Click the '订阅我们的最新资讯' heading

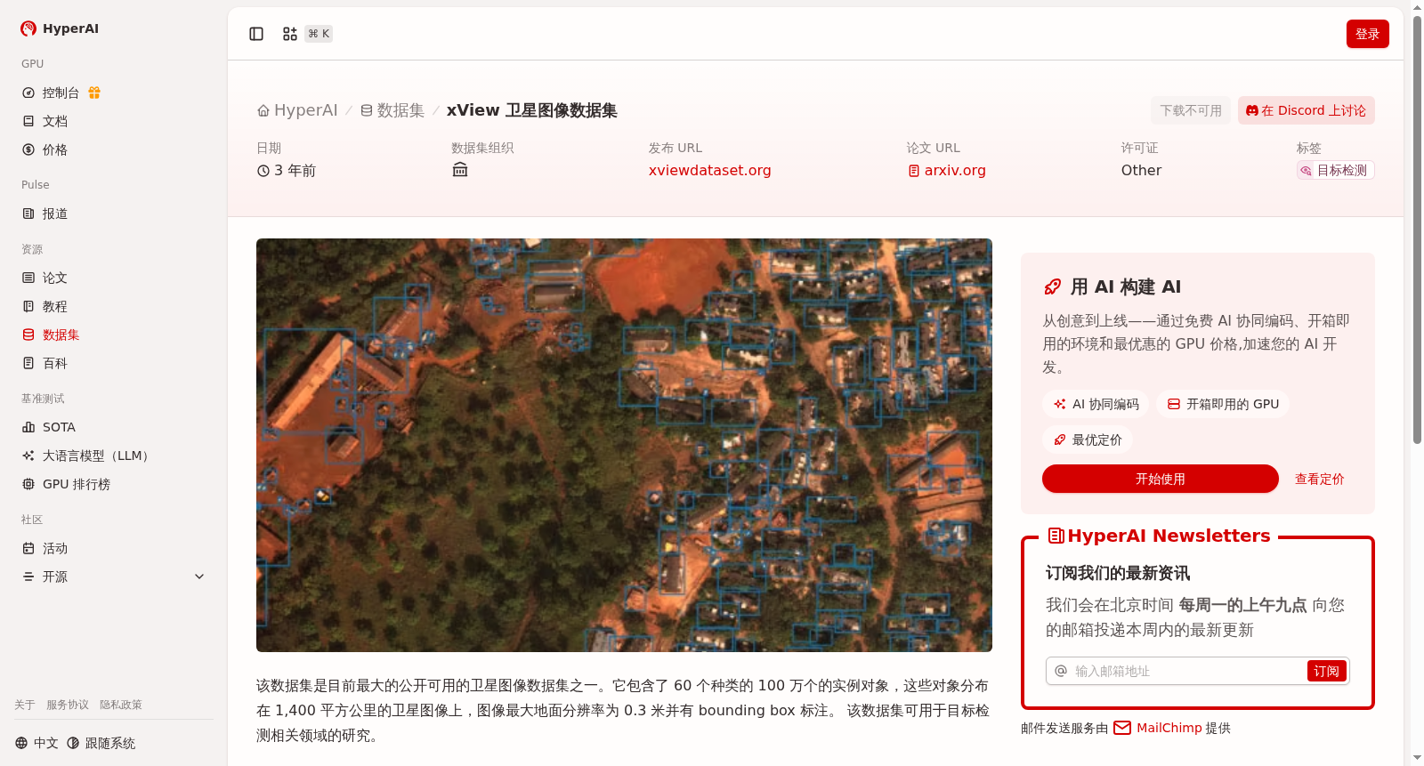pos(1118,573)
